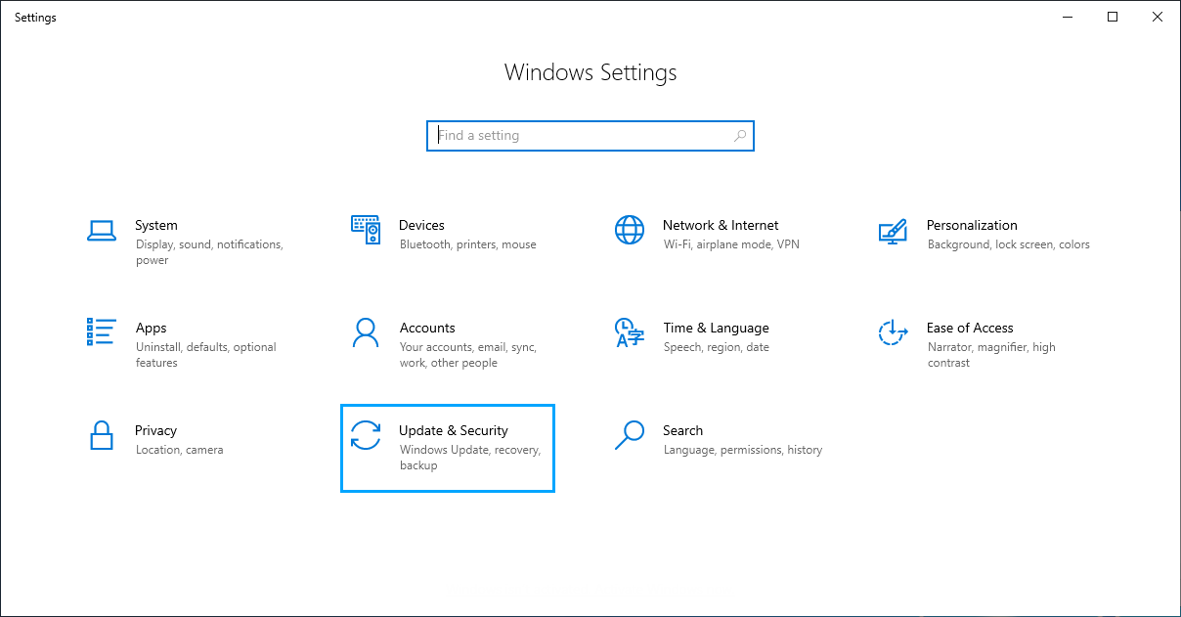Screen dimensions: 1181x617
Task: Select the Personalization paintbrush icon
Action: coord(894,231)
